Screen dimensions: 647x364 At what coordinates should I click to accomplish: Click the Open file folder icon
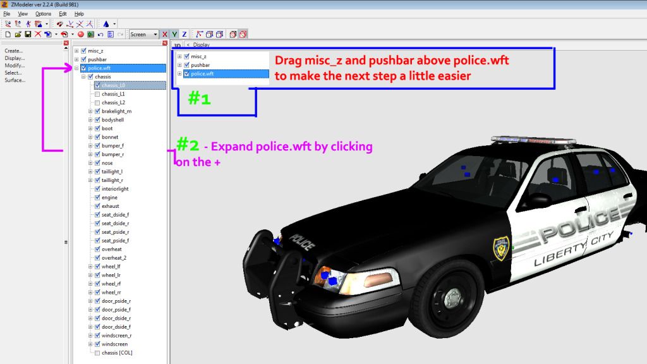click(18, 34)
